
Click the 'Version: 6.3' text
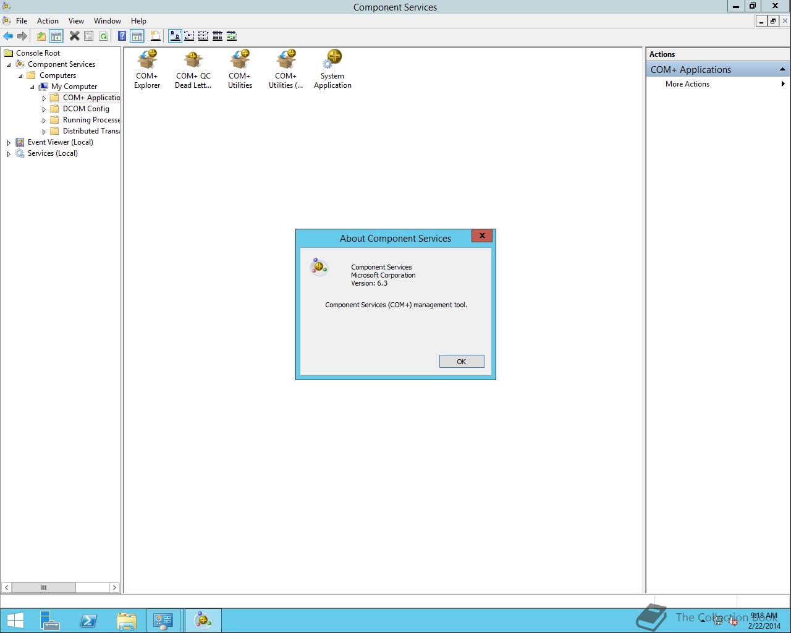point(369,283)
